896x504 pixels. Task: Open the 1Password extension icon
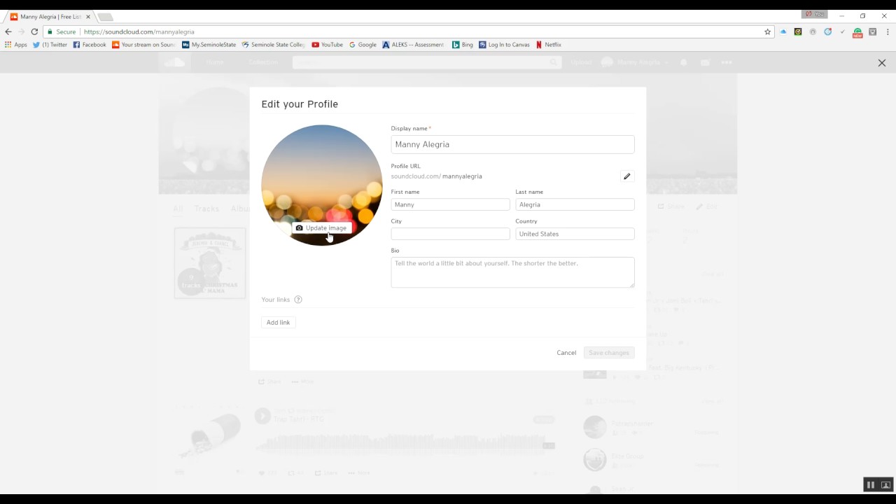(813, 31)
